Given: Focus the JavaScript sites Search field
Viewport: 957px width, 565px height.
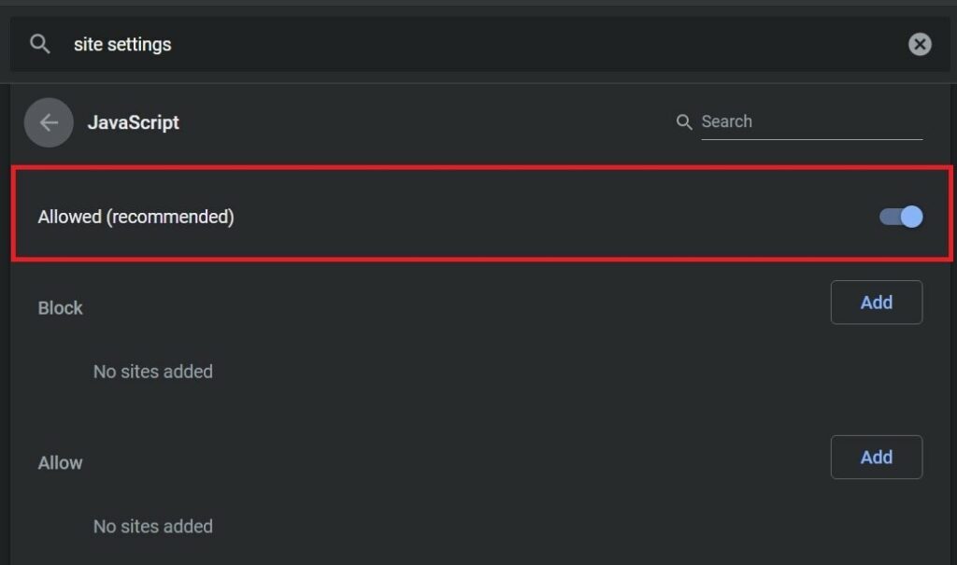Looking at the screenshot, I should [x=809, y=122].
